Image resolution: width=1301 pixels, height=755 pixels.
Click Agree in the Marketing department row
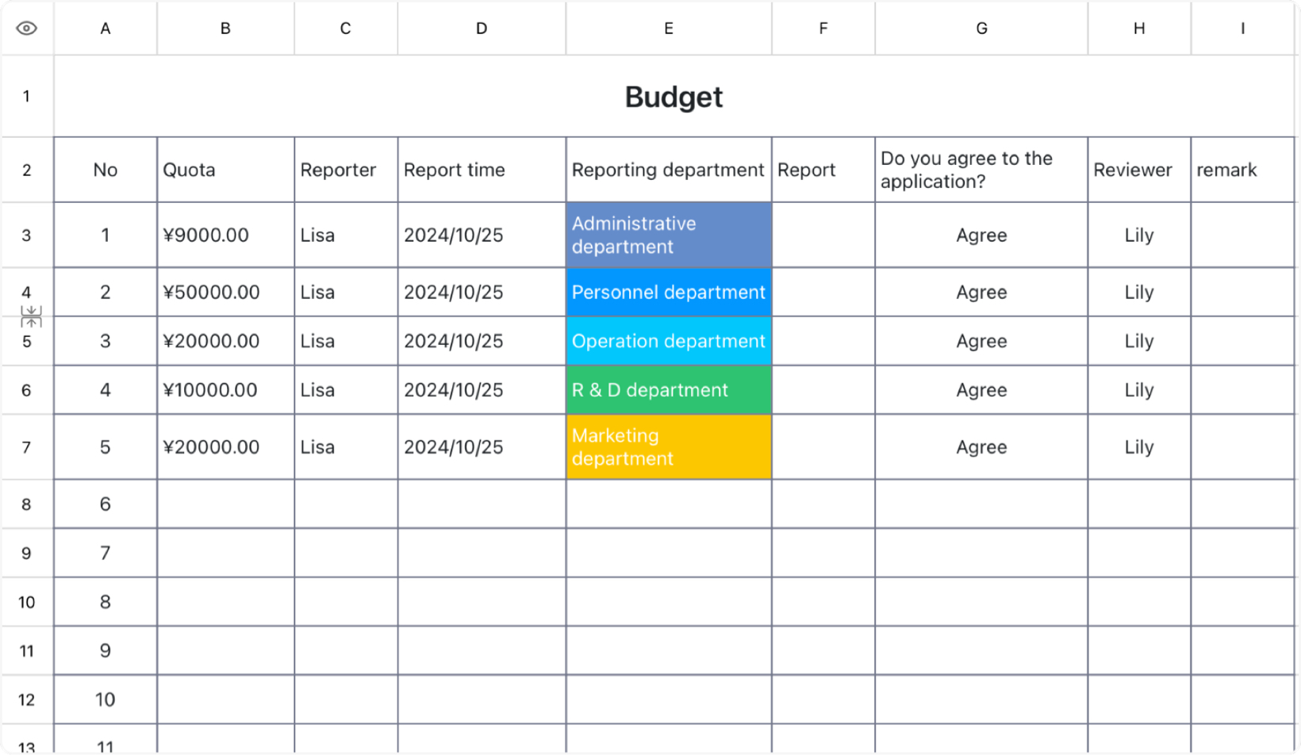point(981,447)
